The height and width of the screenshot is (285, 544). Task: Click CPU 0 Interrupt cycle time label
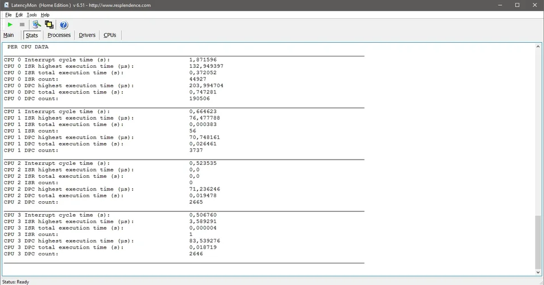(57, 59)
